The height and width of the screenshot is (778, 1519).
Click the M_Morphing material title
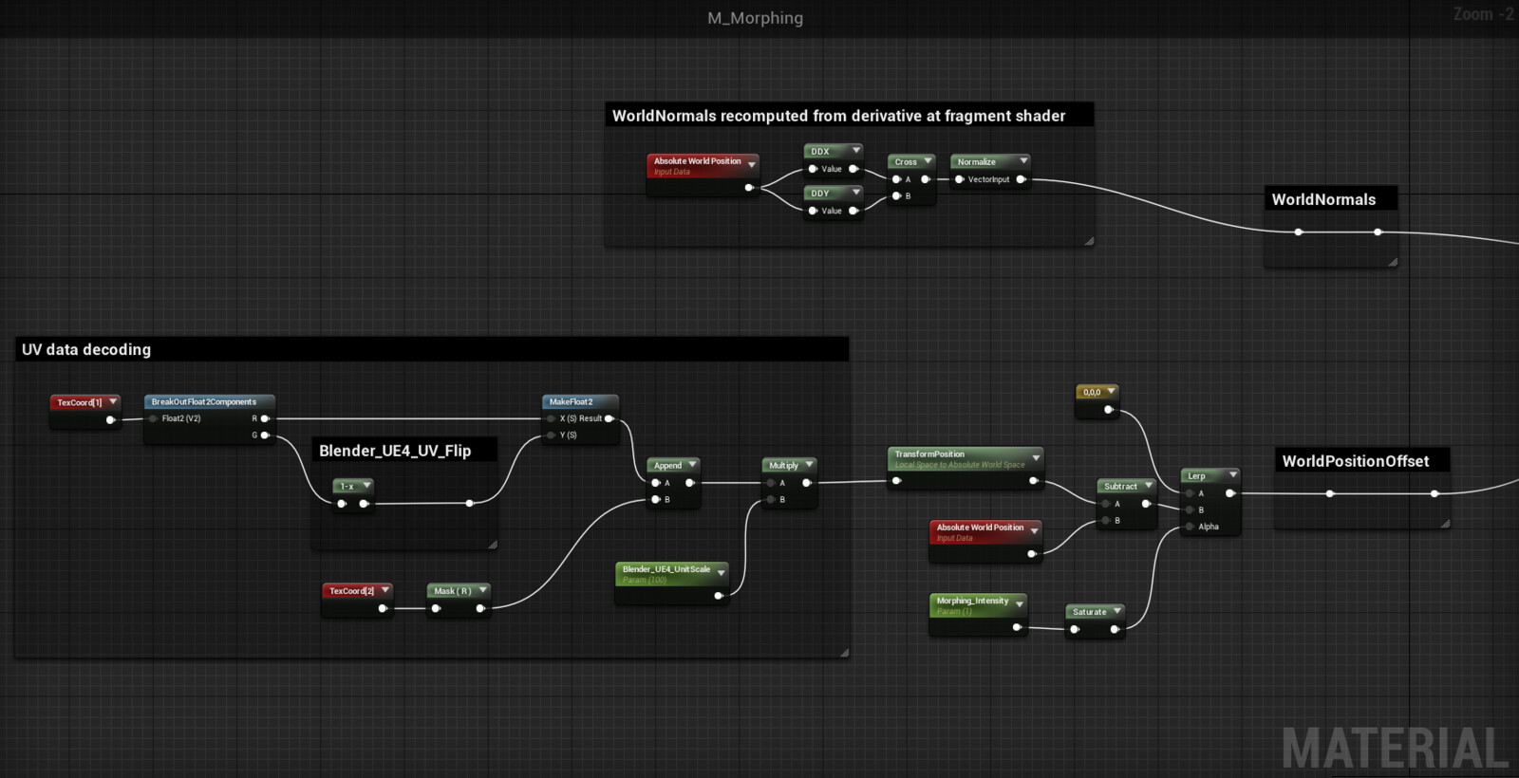(x=755, y=18)
